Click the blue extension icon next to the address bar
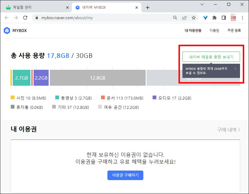This screenshot has width=249, height=194. [205, 18]
